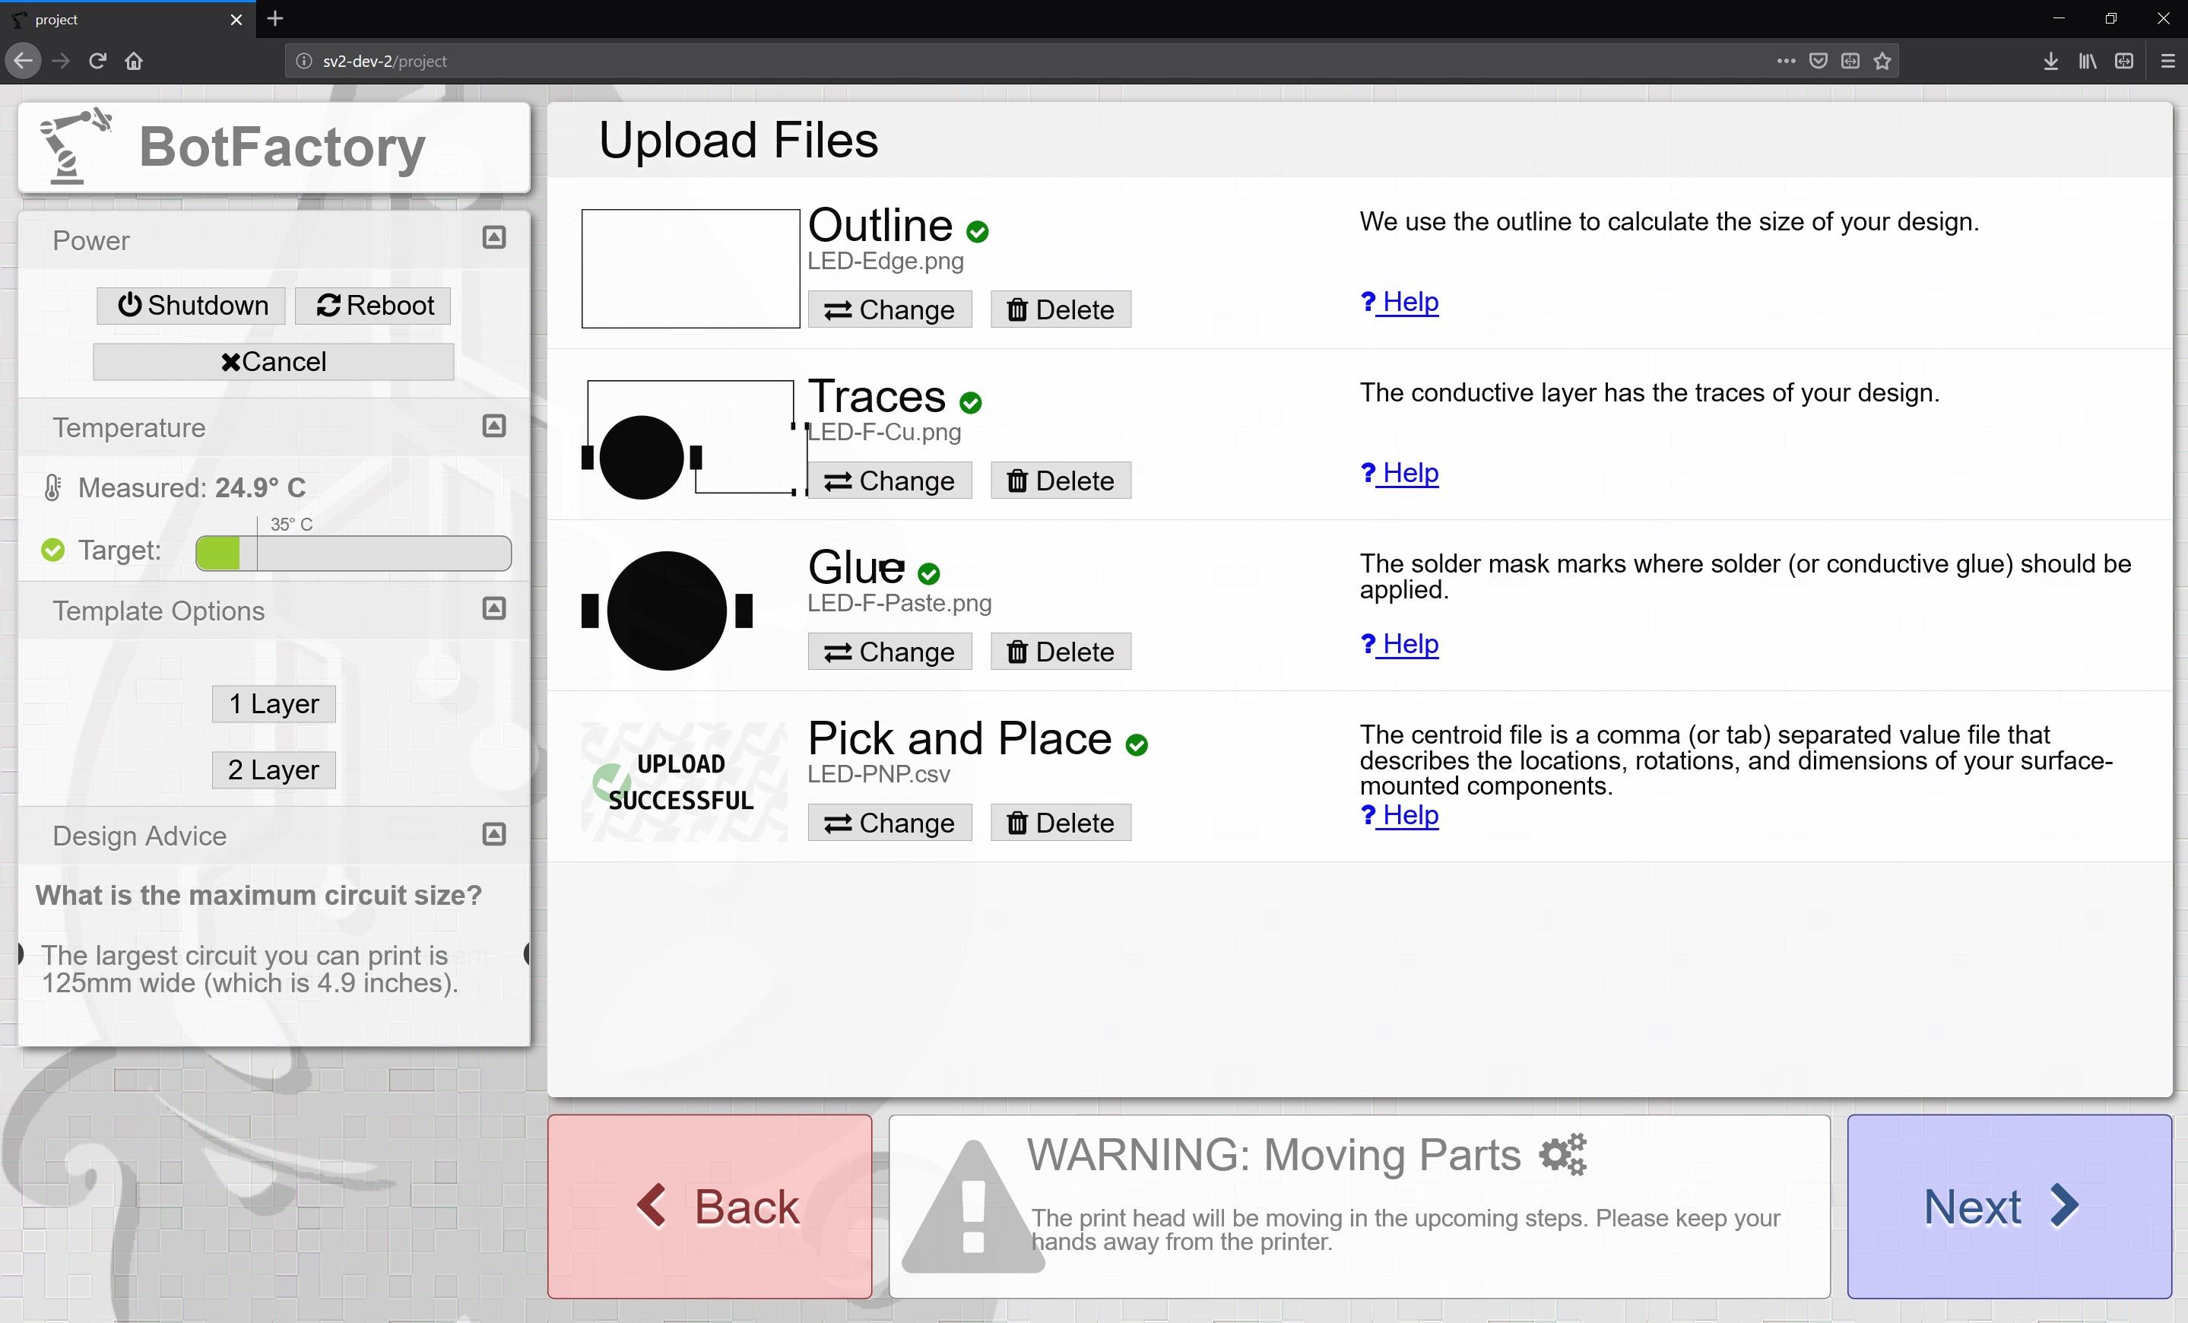Select the 1 Layer template option

click(273, 703)
